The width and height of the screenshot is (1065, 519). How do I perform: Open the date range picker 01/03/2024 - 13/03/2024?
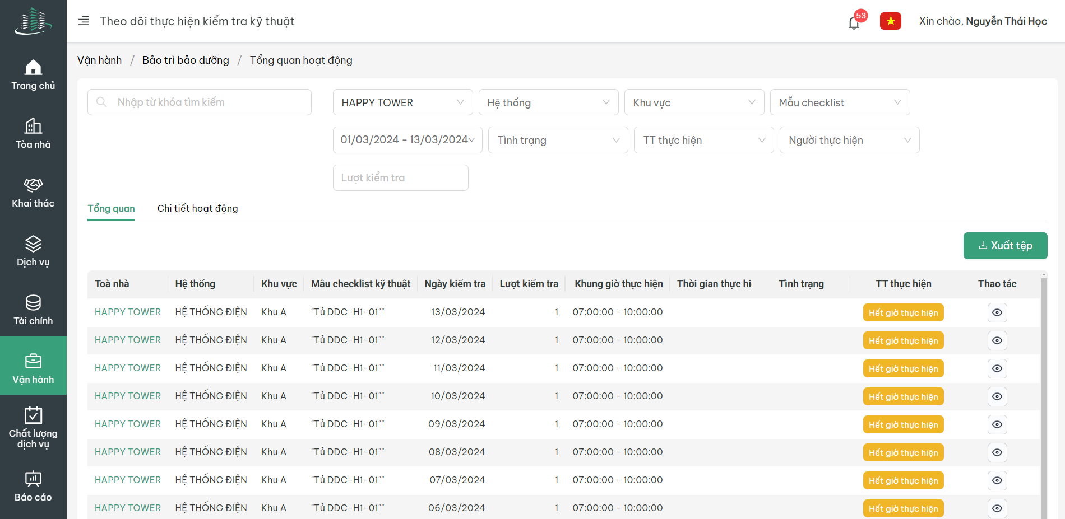(408, 140)
